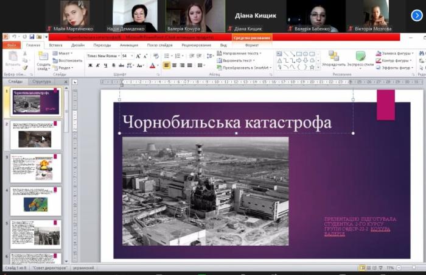Open the Упорядочить button
The image size is (426, 275).
pos(333,59)
